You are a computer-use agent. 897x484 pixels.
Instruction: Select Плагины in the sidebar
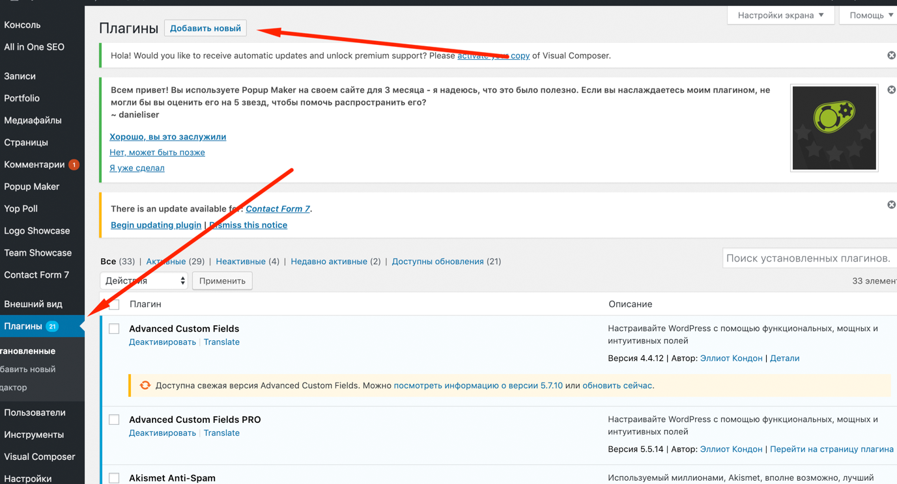point(42,327)
